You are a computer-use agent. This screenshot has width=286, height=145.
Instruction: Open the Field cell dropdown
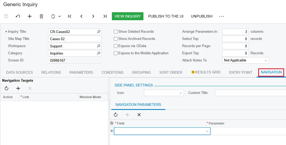click(207, 131)
